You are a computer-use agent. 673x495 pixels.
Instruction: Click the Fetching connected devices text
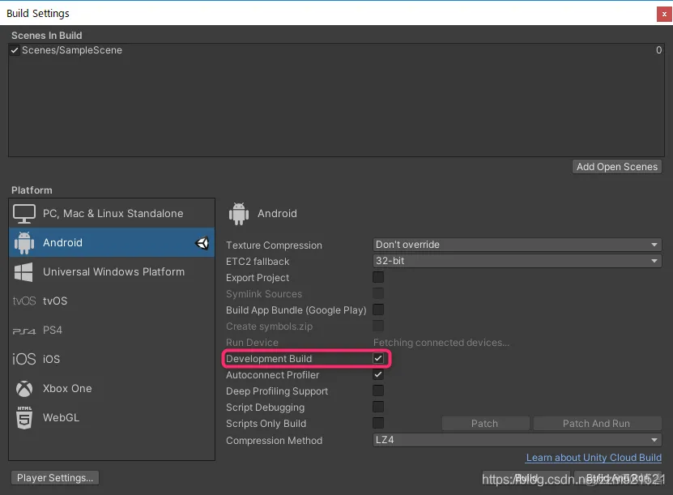pos(441,343)
